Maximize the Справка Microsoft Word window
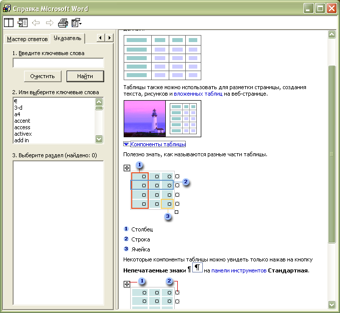The width and height of the screenshot is (340, 313). pos(320,9)
